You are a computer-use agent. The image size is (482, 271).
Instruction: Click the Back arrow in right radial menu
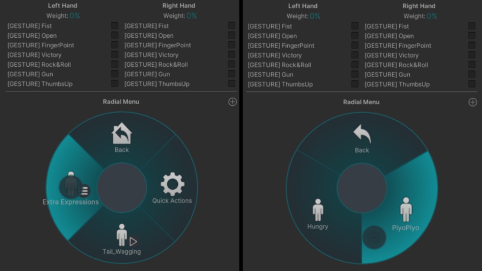pyautogui.click(x=362, y=134)
